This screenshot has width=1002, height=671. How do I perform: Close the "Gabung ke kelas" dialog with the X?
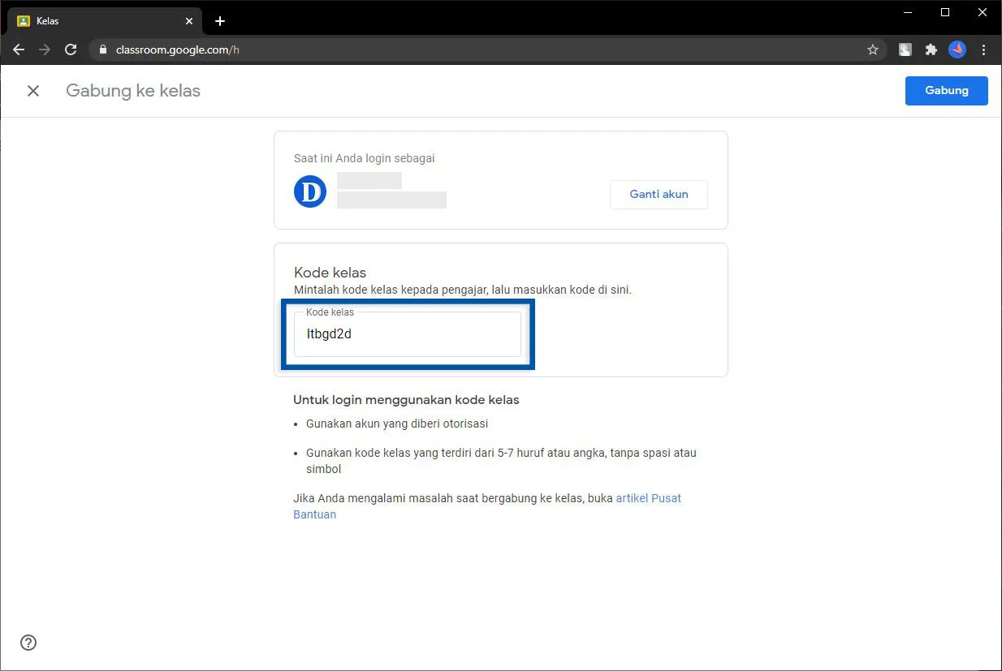click(33, 90)
